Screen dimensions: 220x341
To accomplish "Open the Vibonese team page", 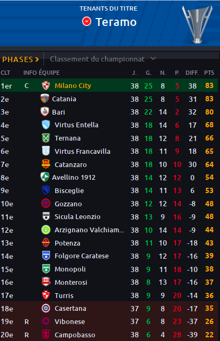I will [x=70, y=321].
